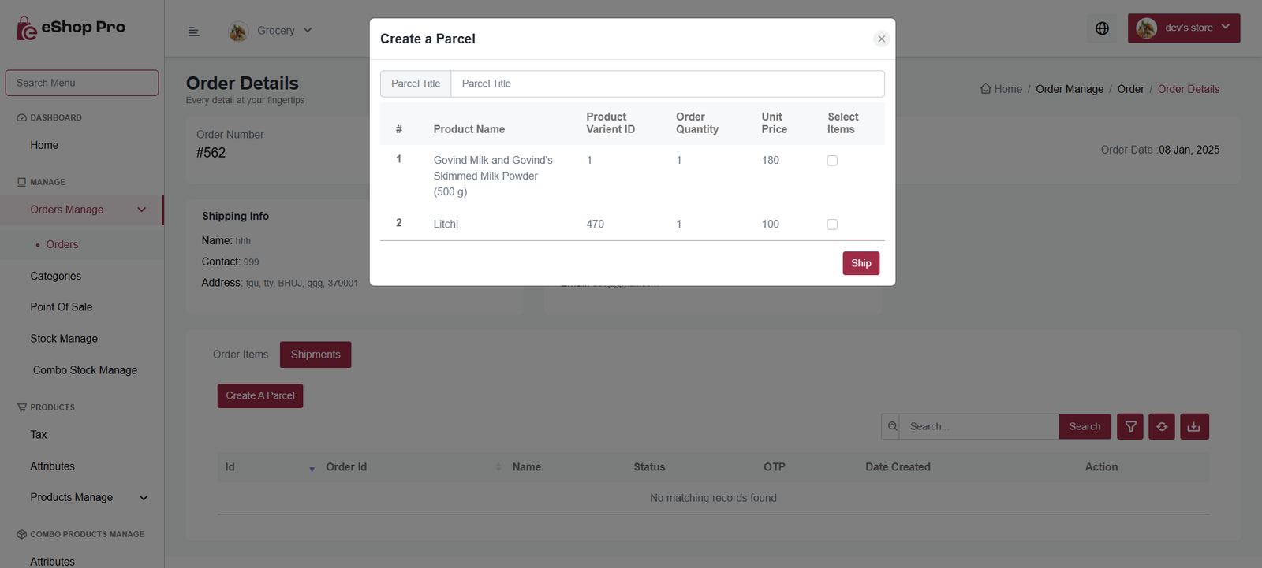This screenshot has height=568, width=1262.
Task: Open the language globe icon
Action: [1102, 28]
